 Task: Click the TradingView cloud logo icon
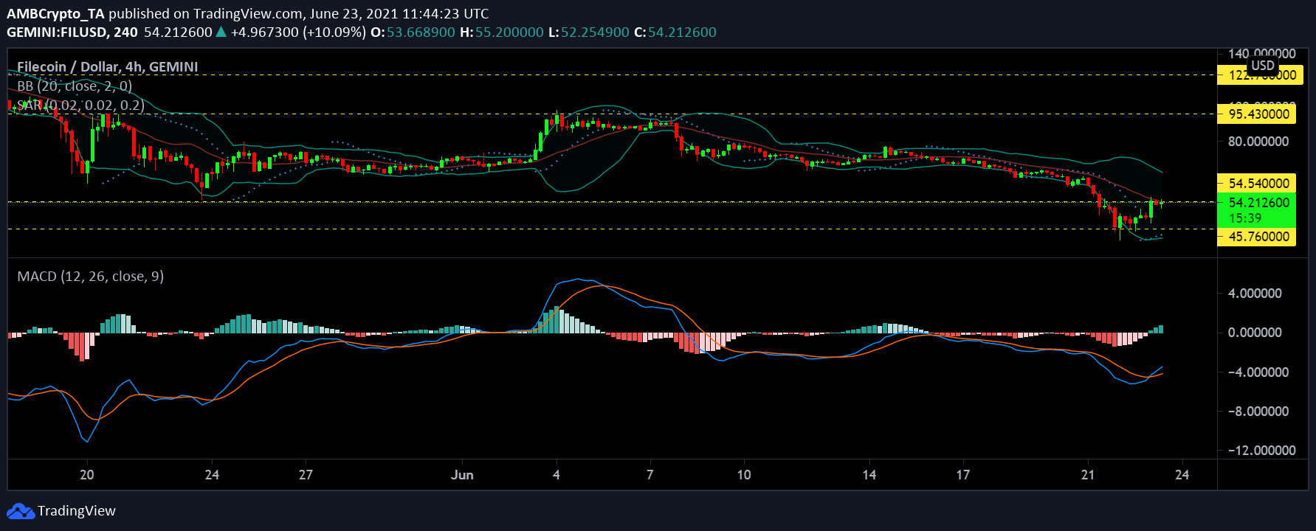[21, 511]
